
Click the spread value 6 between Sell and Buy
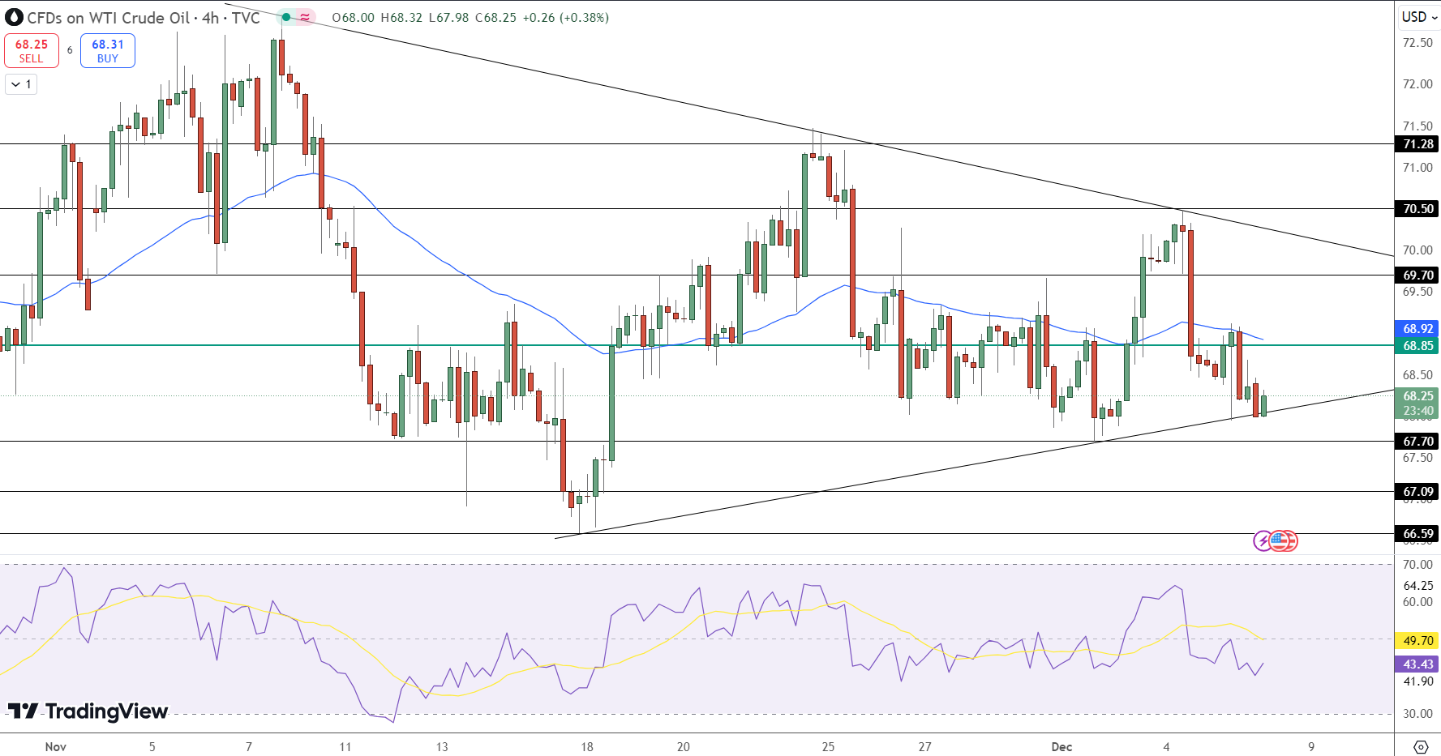tap(70, 50)
